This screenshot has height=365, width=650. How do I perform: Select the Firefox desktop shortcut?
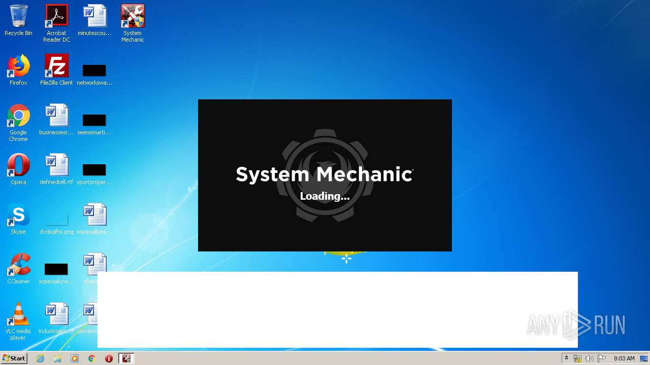pyautogui.click(x=18, y=70)
